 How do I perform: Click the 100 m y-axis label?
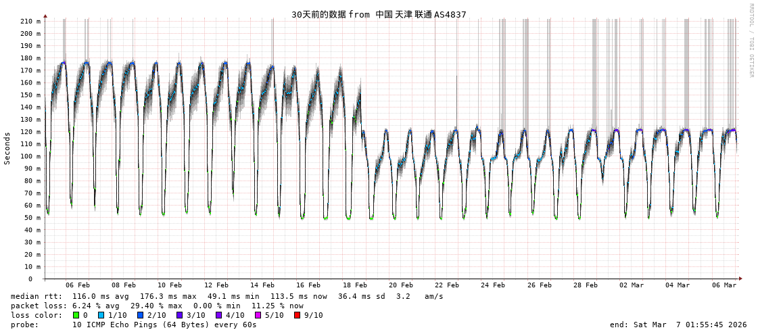29,156
